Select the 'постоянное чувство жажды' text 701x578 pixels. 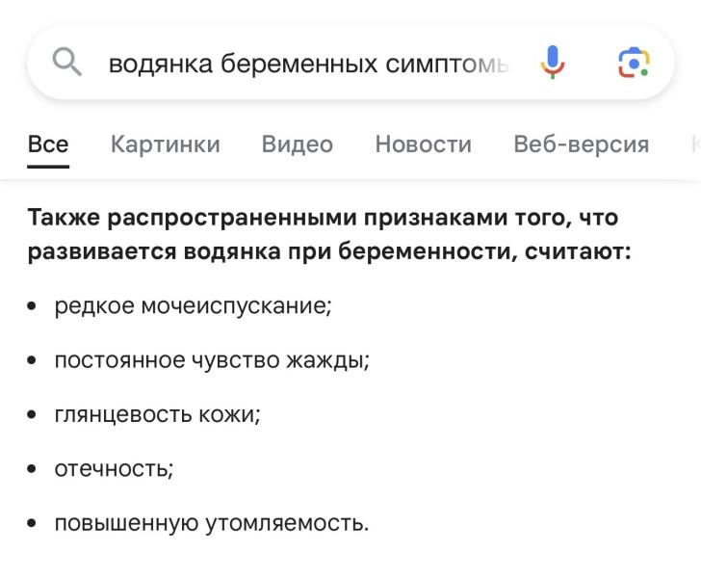pyautogui.click(x=212, y=360)
